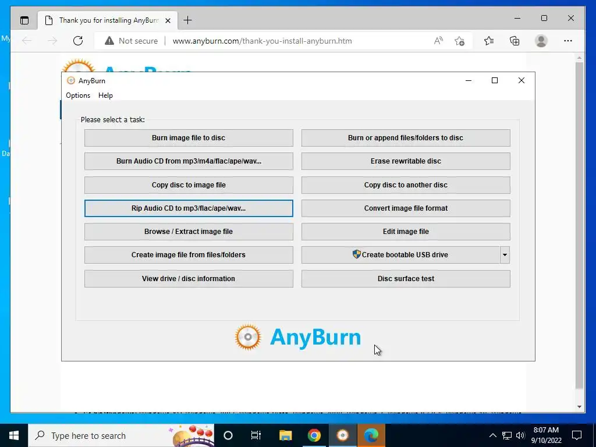Select Browse / Extract image file
The width and height of the screenshot is (596, 447).
[189, 232]
